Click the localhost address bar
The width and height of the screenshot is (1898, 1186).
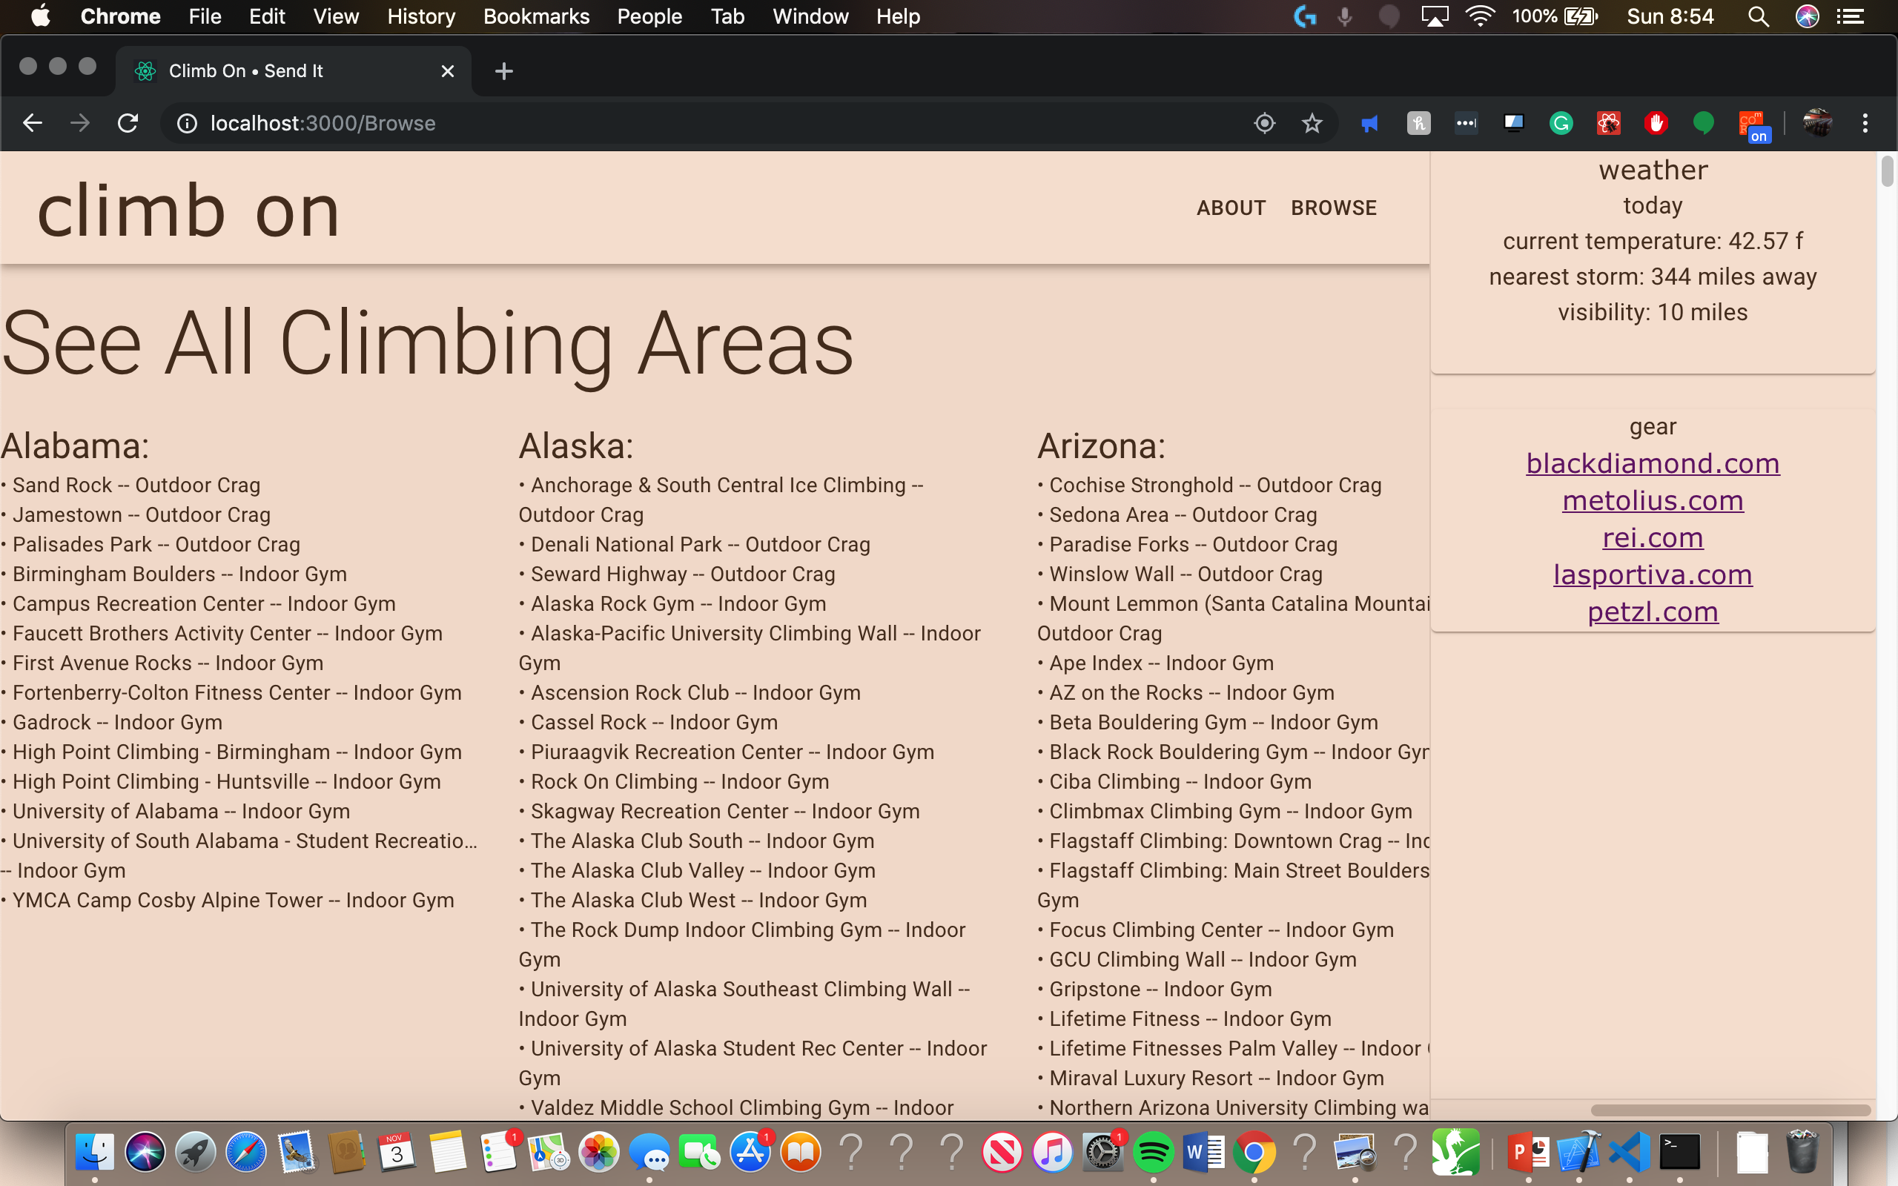627,123
